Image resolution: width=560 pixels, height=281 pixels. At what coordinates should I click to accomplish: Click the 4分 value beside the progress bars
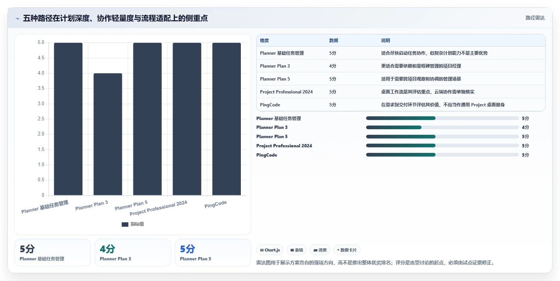tap(525, 127)
